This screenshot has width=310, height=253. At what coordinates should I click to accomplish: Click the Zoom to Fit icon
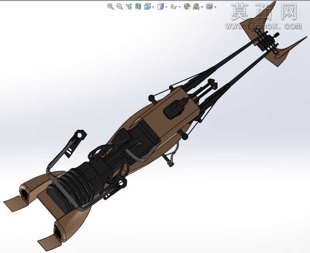pos(110,6)
